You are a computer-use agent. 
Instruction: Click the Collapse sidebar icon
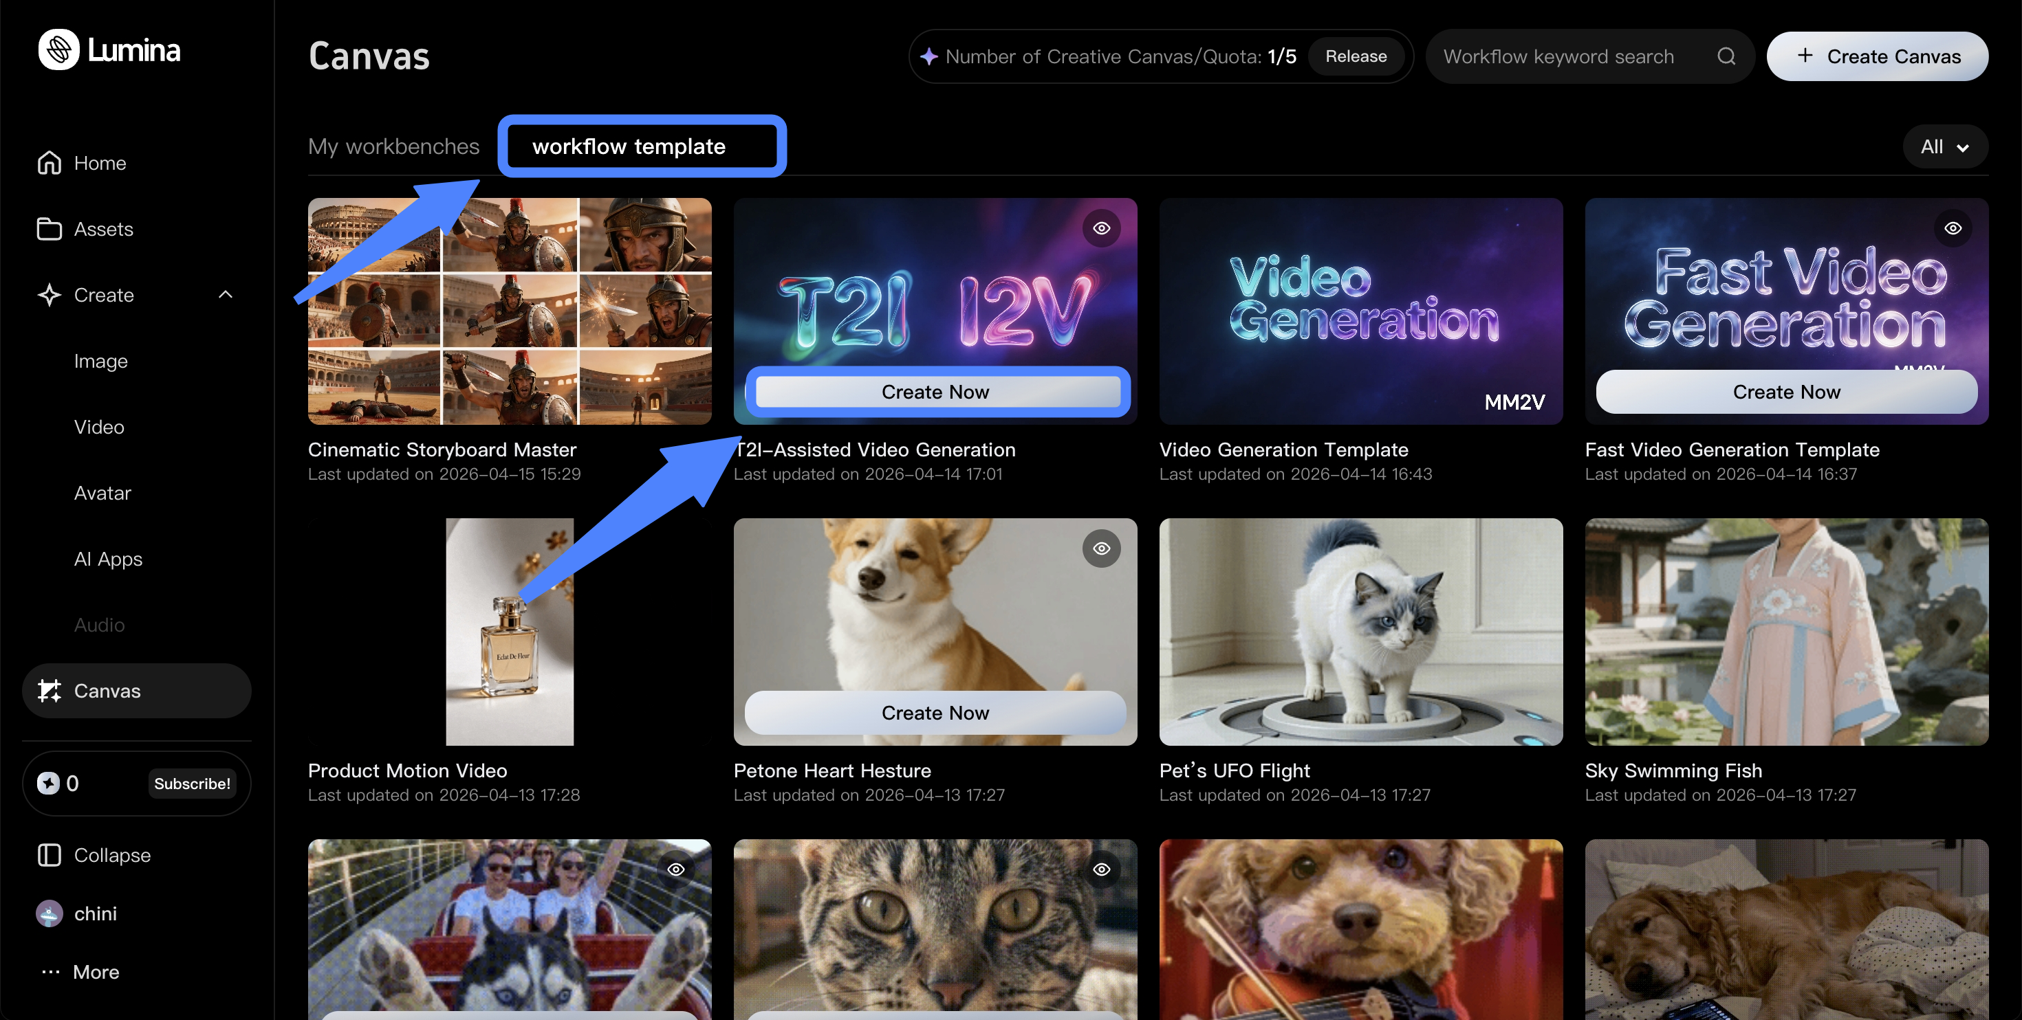click(50, 854)
